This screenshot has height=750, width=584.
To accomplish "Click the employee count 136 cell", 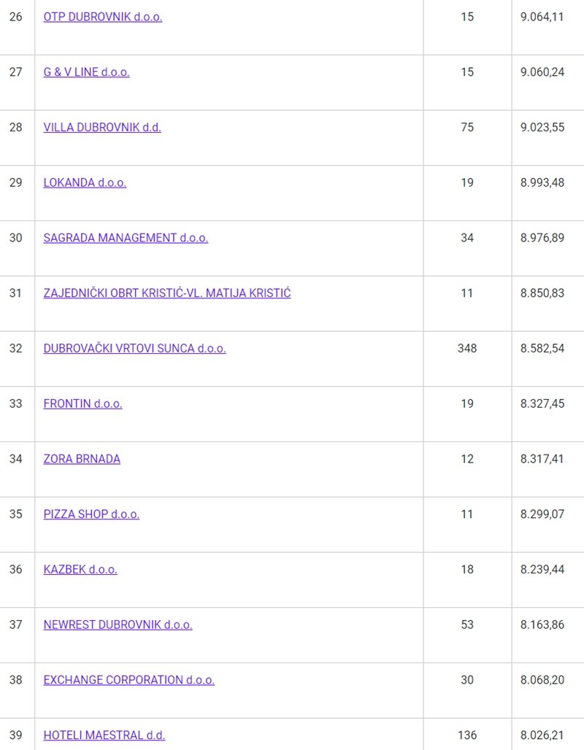I will [467, 735].
